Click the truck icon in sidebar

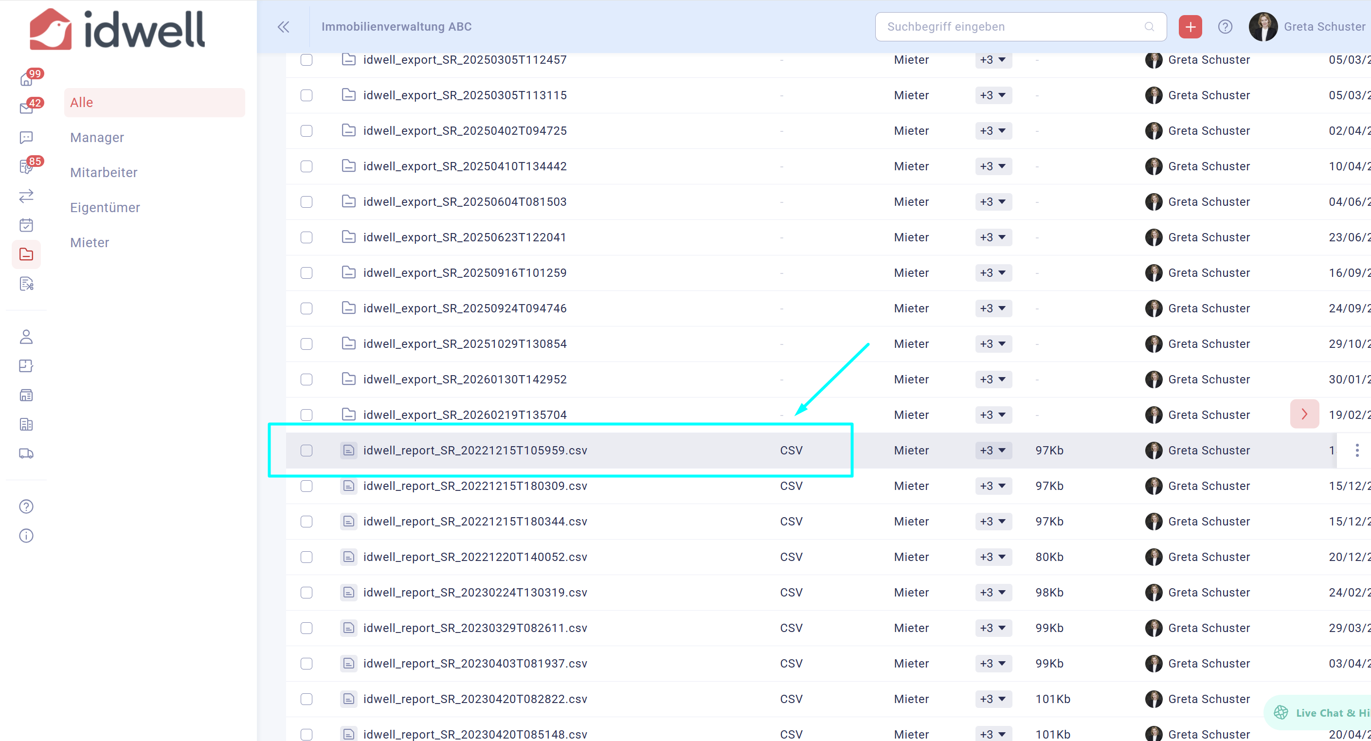point(26,453)
